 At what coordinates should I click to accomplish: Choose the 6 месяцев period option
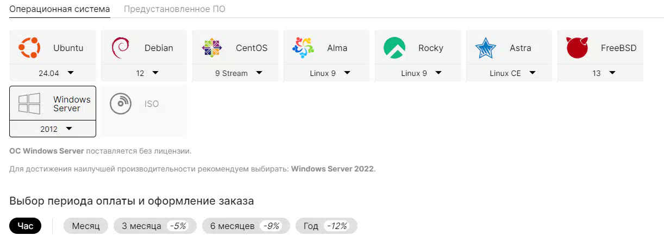[x=246, y=226]
